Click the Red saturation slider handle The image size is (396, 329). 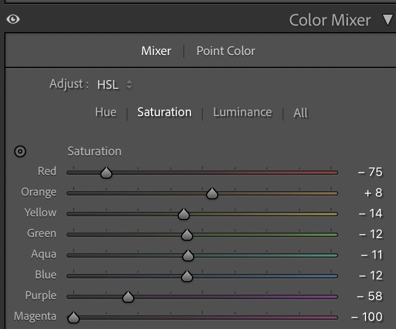[106, 173]
